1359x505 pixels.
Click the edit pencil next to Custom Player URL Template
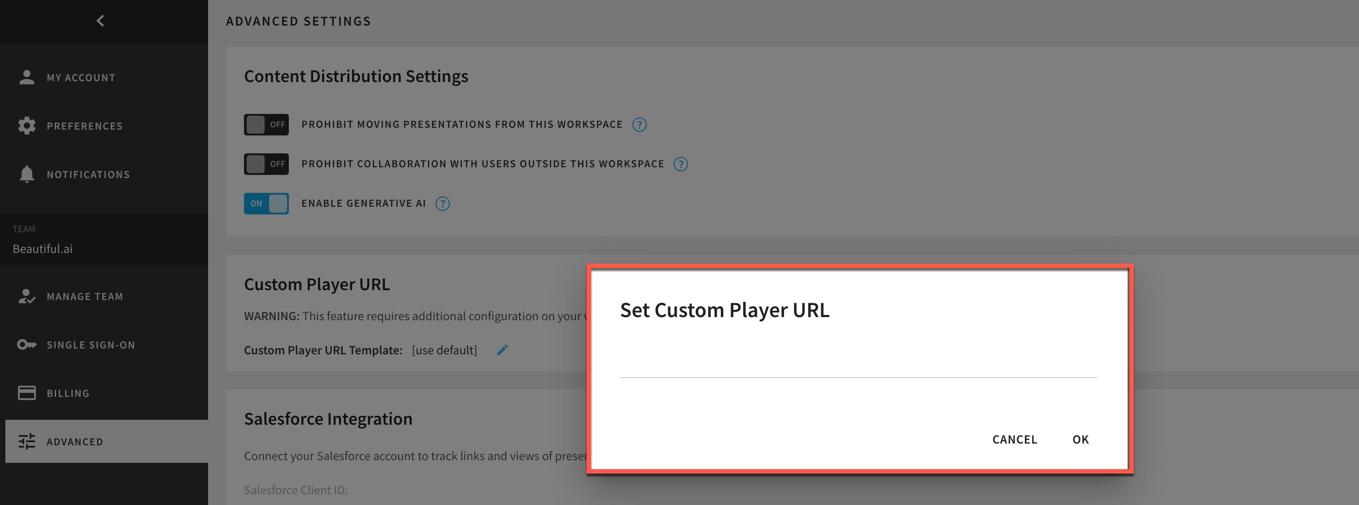502,349
